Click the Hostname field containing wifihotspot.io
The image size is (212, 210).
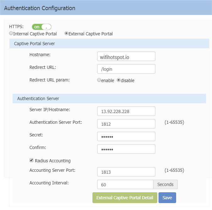[x=126, y=56]
